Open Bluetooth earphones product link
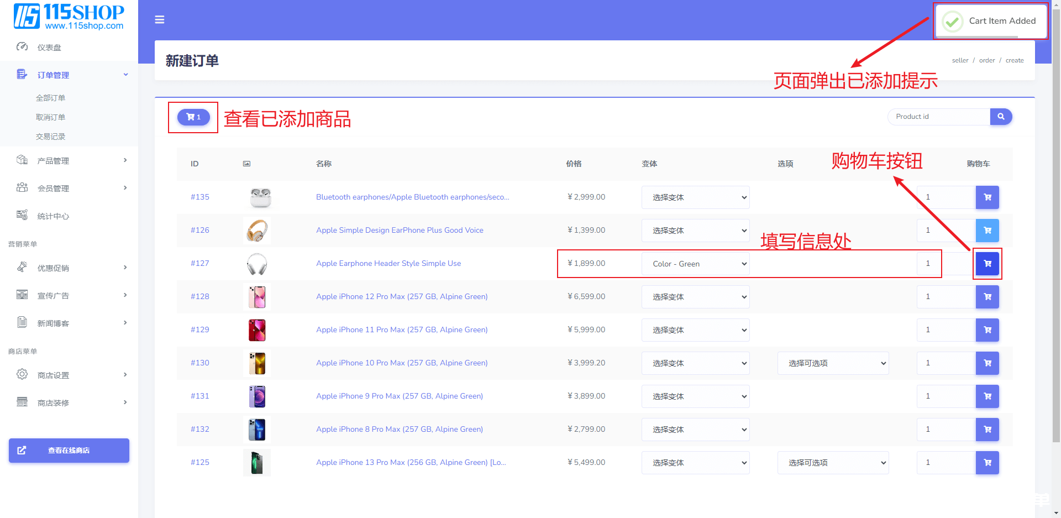 point(413,197)
